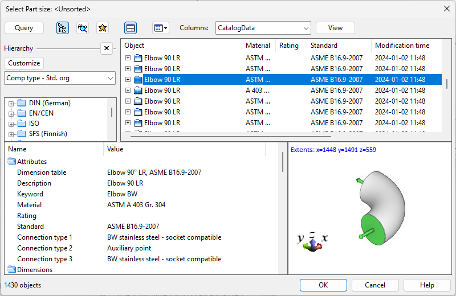The height and width of the screenshot is (296, 456).
Task: Click the Attributes folder icon
Action: [x=11, y=162]
